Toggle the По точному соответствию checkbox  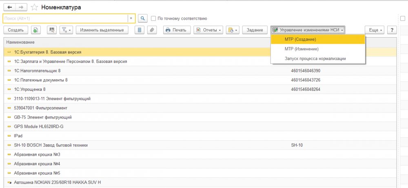click(153, 18)
